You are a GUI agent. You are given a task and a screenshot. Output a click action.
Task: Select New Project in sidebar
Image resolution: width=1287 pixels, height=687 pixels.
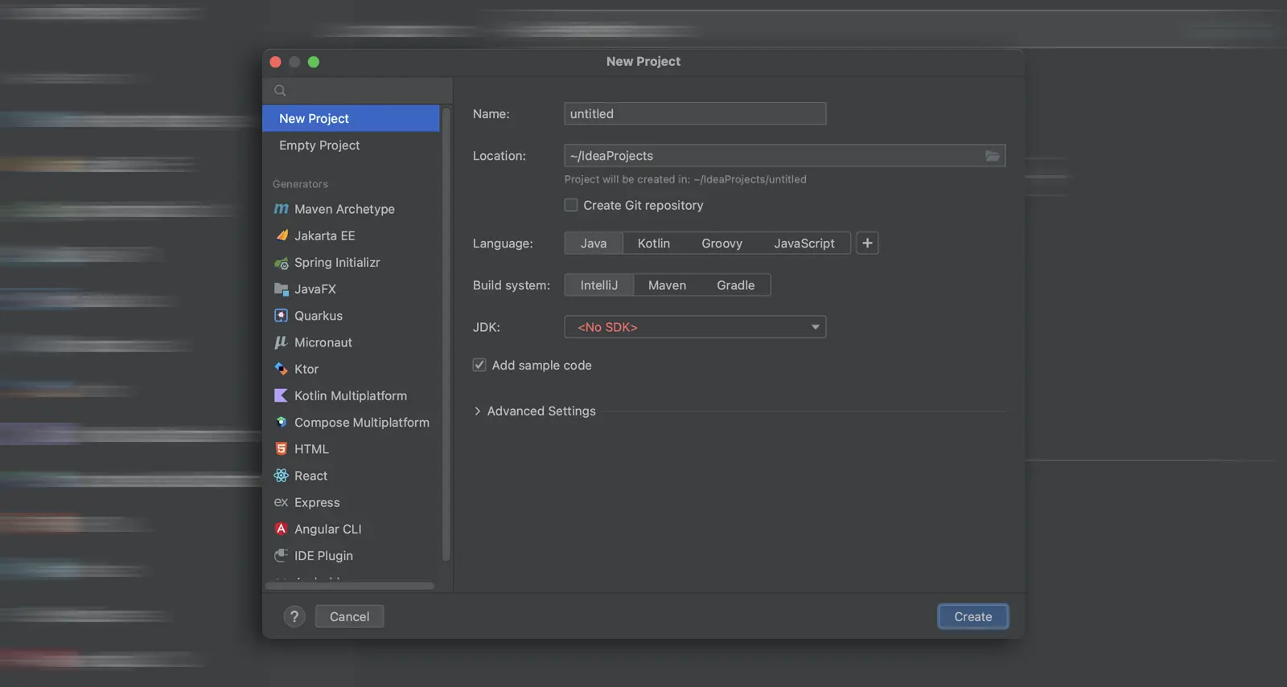[x=351, y=118]
